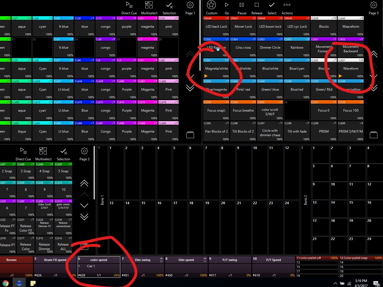Jump to top with Page 3 double-up arrow
Image resolution: width=383 pixels, height=287 pixels.
(84, 183)
